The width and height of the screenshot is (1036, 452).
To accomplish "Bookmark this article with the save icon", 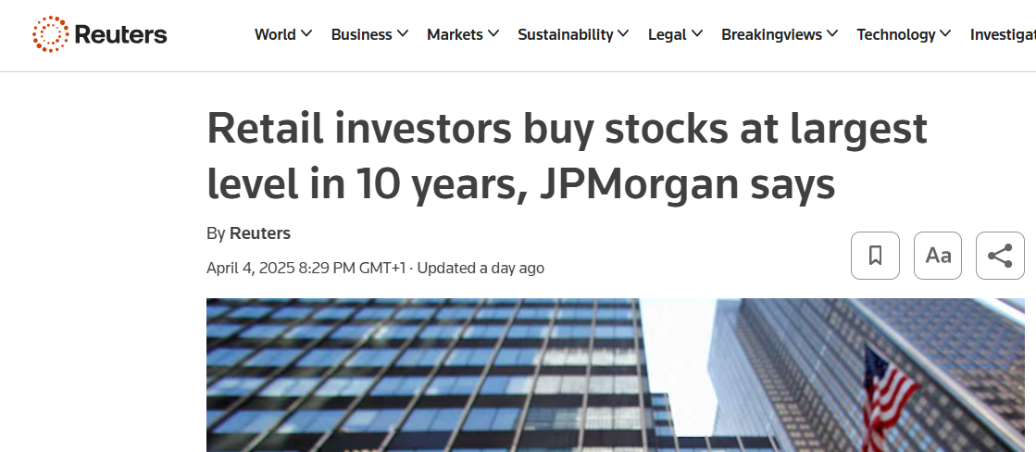I will coord(875,256).
